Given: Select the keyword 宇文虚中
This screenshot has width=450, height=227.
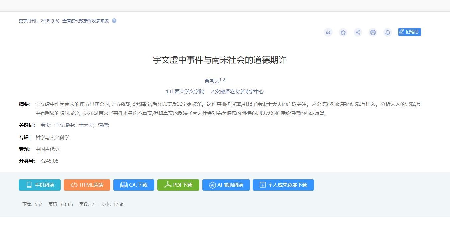Looking at the screenshot, I should 64,125.
